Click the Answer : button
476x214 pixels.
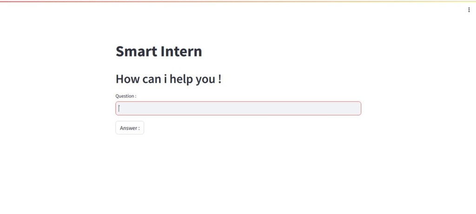(130, 128)
